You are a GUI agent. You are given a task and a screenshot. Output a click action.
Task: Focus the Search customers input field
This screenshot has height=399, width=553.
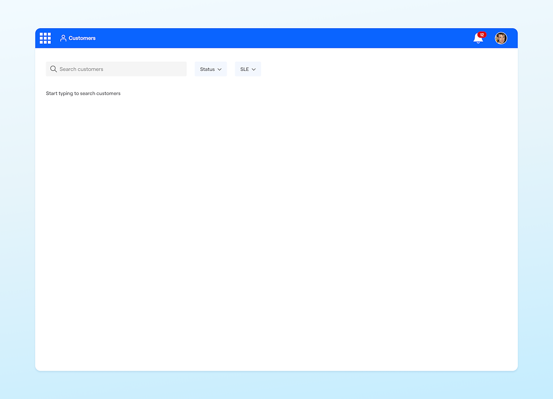tap(116, 69)
